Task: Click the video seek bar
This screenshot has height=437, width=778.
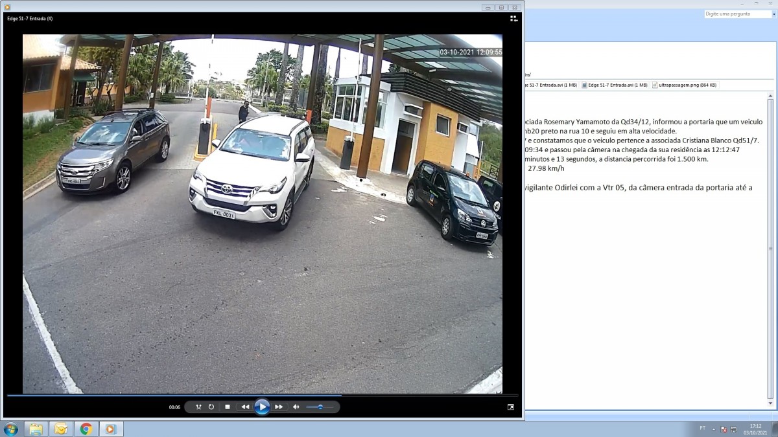Action: tap(259, 395)
